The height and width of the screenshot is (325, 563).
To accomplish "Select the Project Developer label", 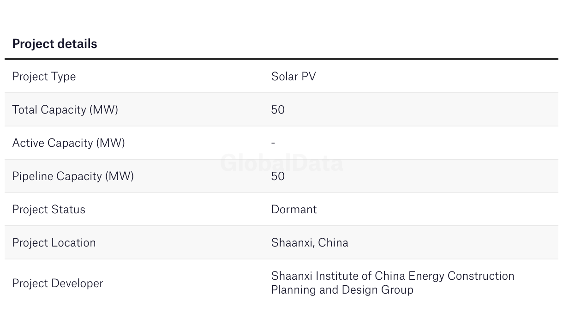I will pyautogui.click(x=58, y=283).
